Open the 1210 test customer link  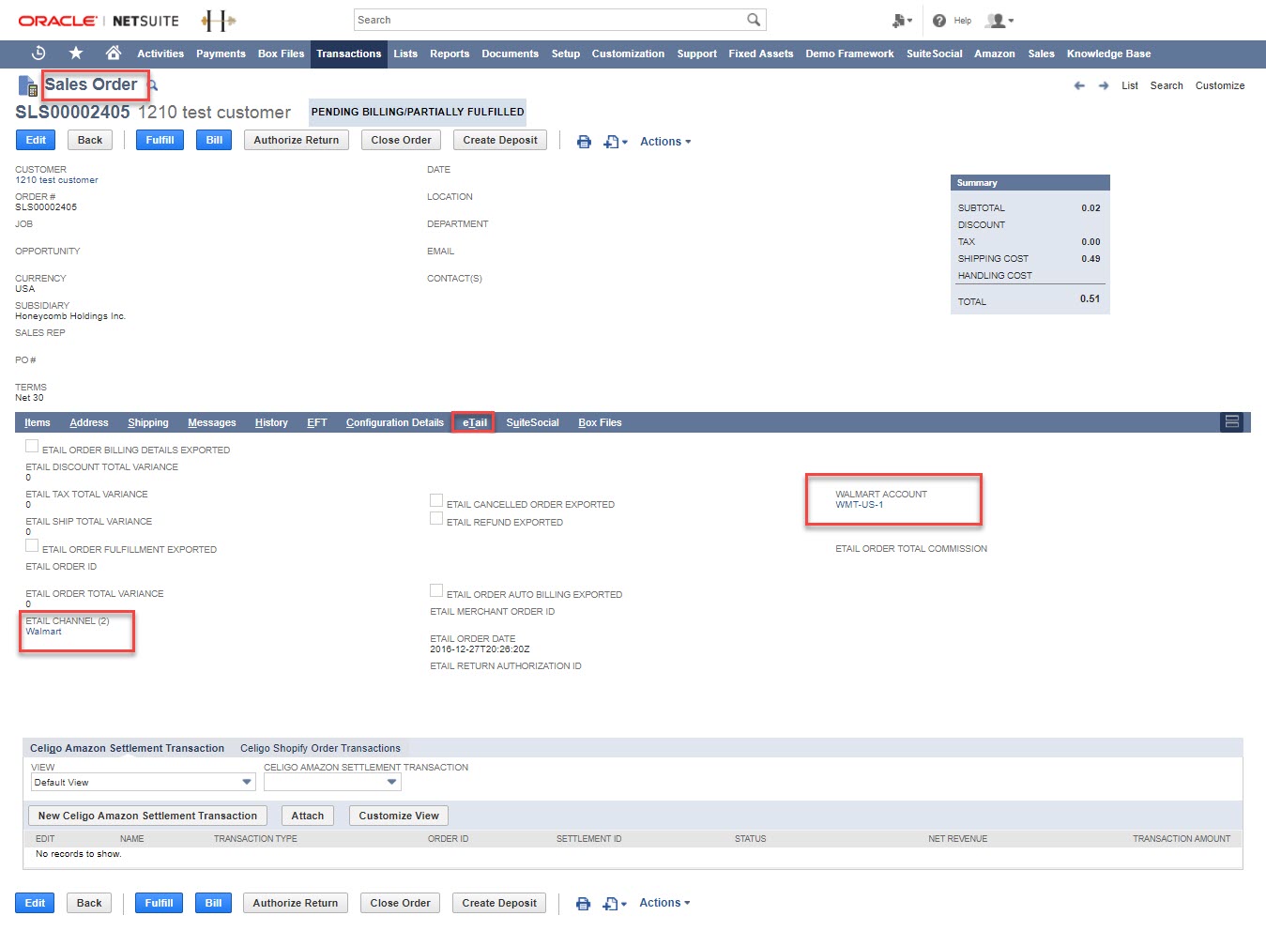point(56,180)
